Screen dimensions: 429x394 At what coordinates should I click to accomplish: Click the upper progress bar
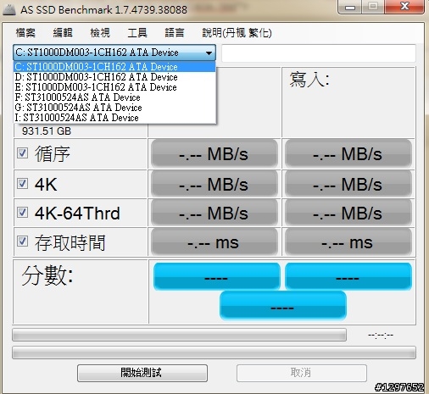179,335
